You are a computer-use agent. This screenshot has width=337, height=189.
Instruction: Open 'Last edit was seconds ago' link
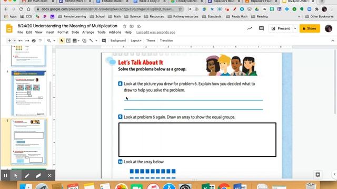[x=156, y=33]
